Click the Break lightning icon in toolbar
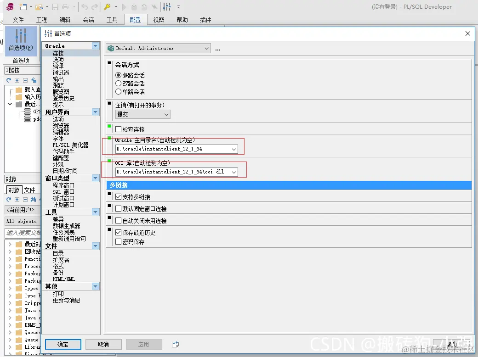Screen dimensions: 478x357 coord(155,7)
